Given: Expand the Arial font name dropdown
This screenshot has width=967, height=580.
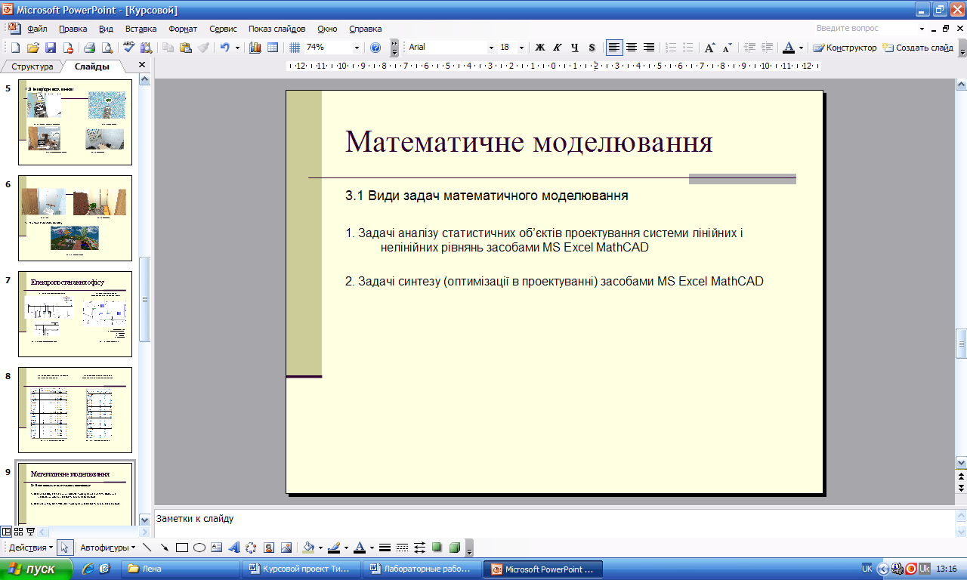Looking at the screenshot, I should [x=490, y=48].
